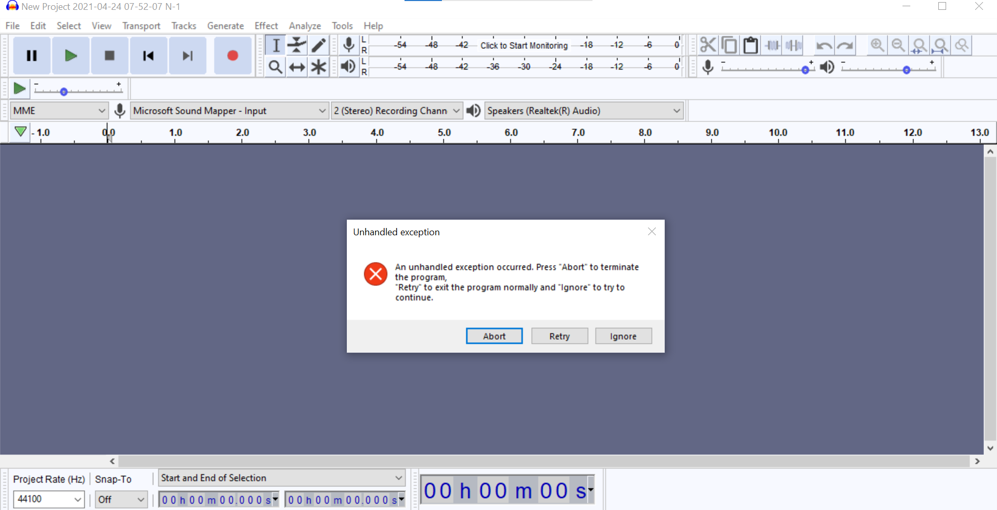
Task: Click the Trim audio icon
Action: [x=772, y=46]
